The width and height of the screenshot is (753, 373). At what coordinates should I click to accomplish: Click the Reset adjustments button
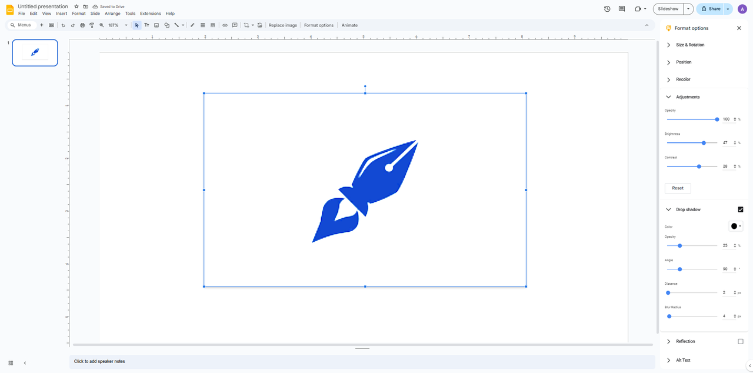tap(678, 188)
